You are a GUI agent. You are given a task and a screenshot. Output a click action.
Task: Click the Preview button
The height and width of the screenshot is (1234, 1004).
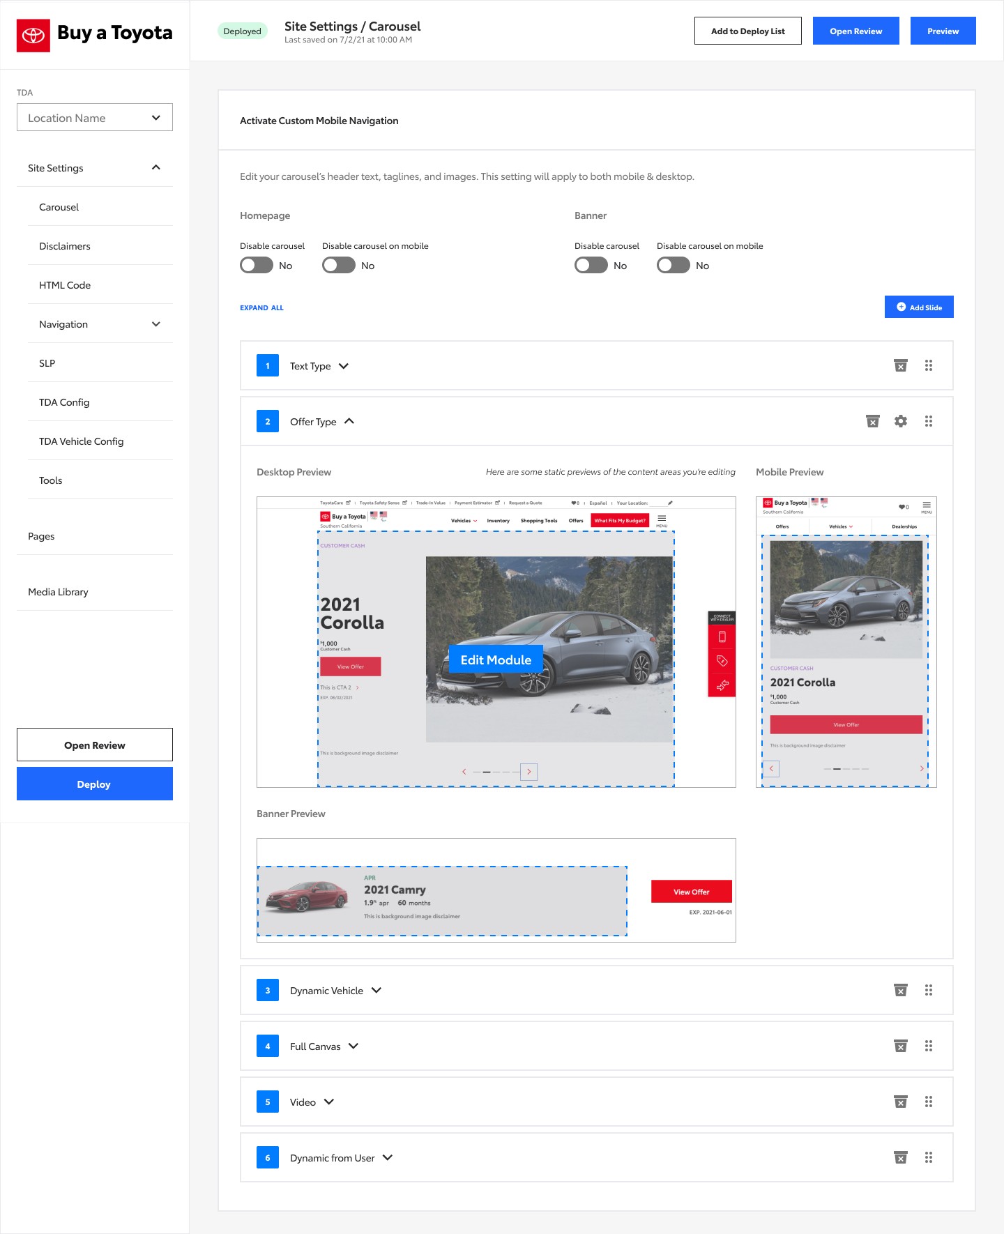[943, 31]
